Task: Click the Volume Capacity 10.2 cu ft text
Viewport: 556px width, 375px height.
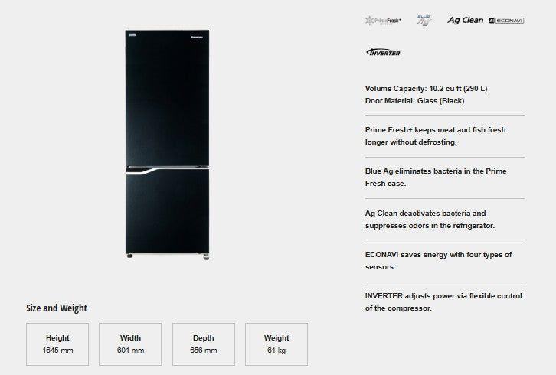Action: click(x=427, y=89)
